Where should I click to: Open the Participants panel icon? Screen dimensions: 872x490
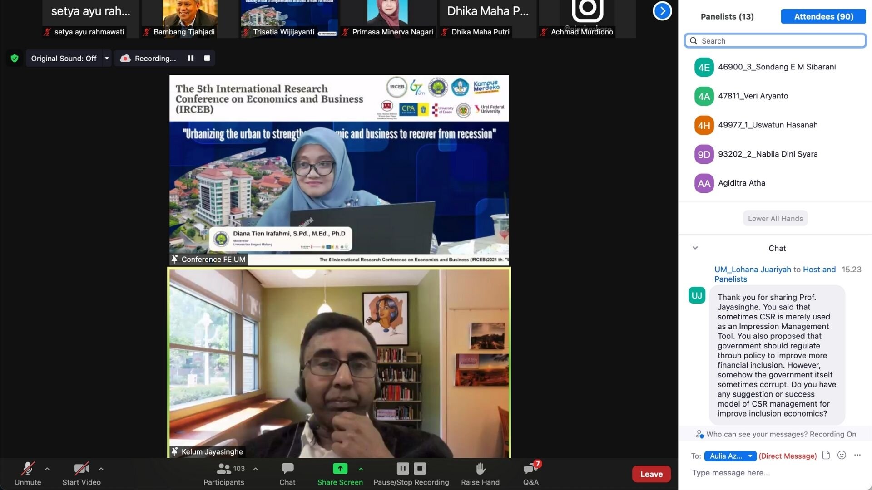[x=224, y=469]
